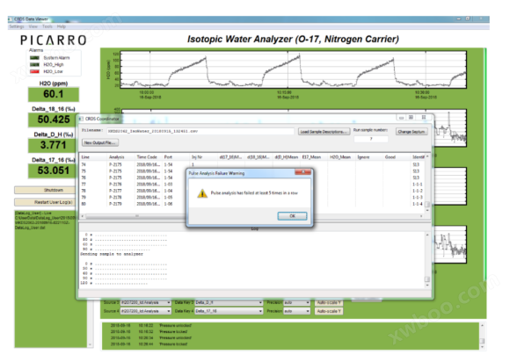Viewport: 510px width, 355px height.
Task: Open the Help menu
Action: coord(62,26)
